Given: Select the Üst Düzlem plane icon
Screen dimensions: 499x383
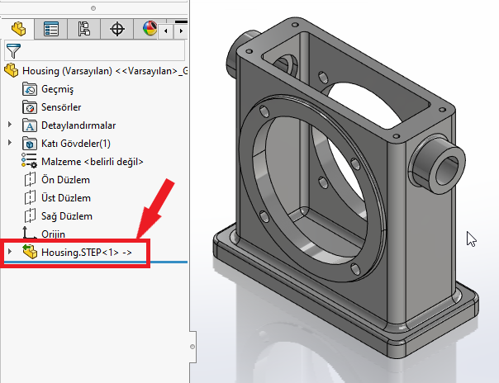Looking at the screenshot, I should pyautogui.click(x=29, y=198).
